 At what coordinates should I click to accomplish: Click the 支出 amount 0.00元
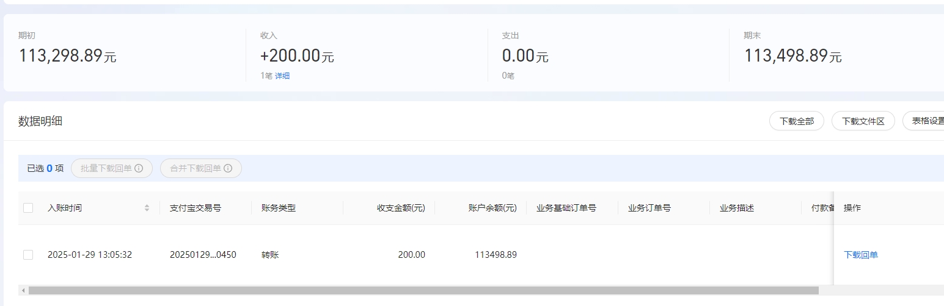pyautogui.click(x=525, y=56)
